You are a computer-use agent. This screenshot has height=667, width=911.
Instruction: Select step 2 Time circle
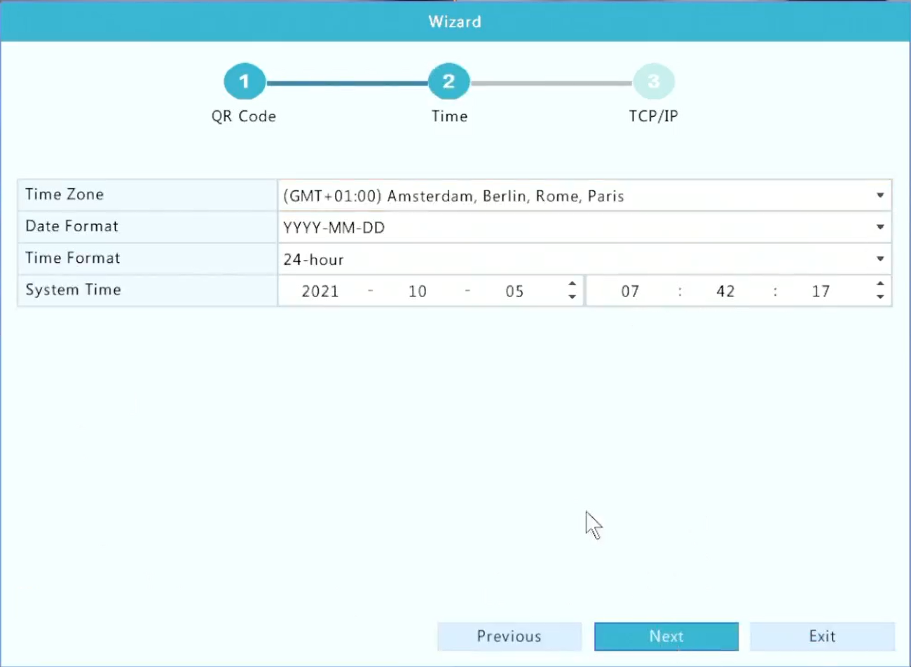448,82
